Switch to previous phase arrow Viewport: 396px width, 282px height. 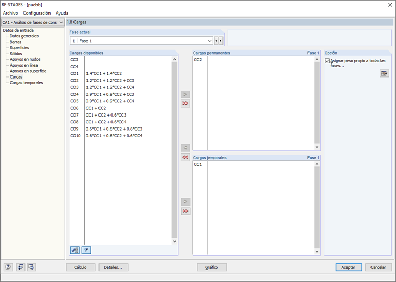tap(216, 41)
